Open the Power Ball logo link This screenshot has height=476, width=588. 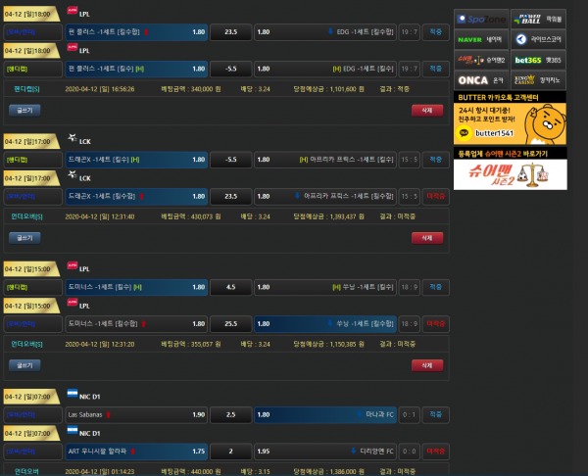[x=530, y=18]
